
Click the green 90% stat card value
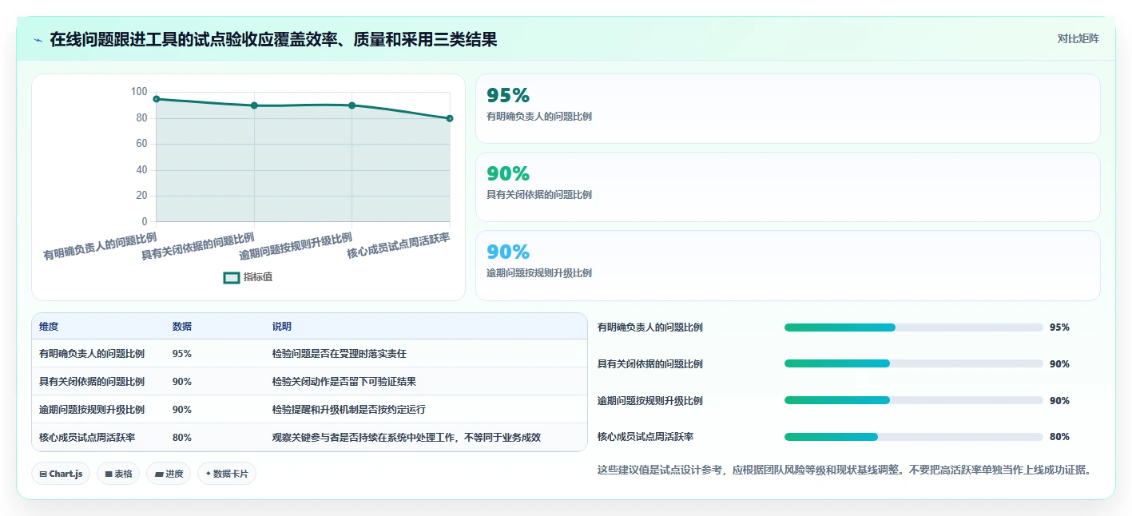[x=508, y=174]
